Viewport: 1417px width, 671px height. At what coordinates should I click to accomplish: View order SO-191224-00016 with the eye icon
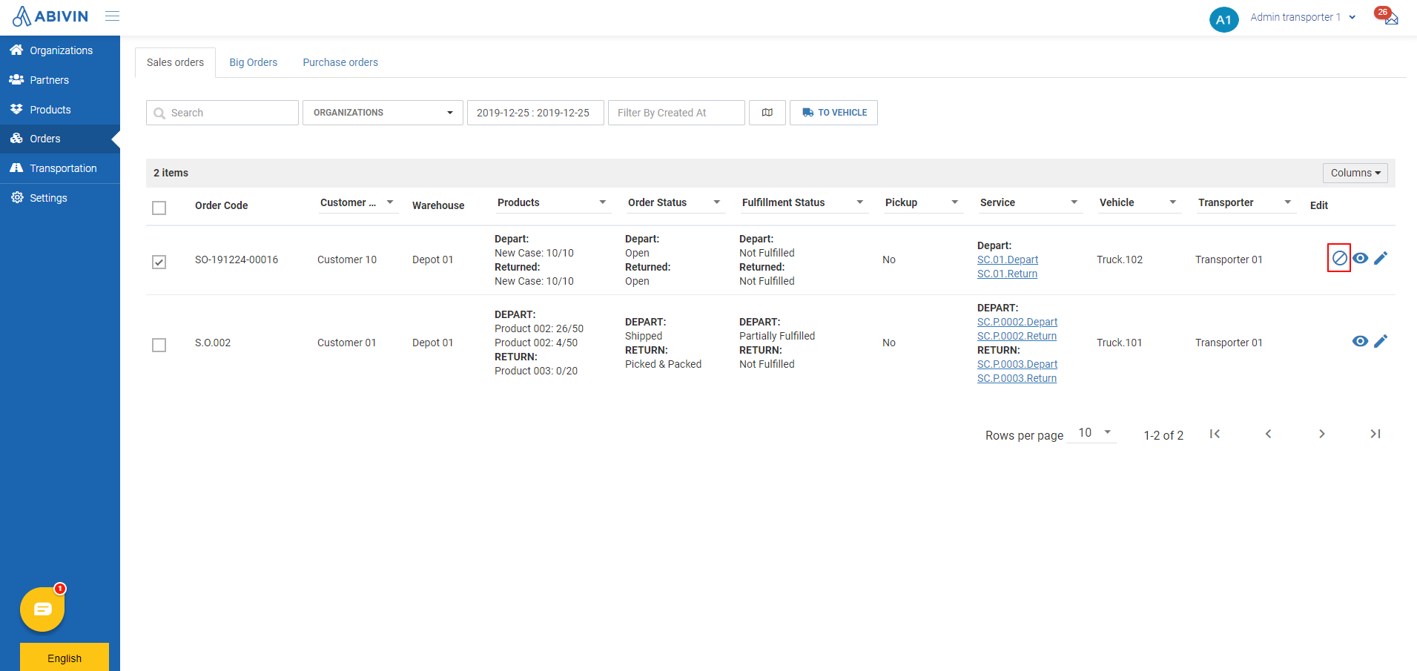click(x=1360, y=258)
